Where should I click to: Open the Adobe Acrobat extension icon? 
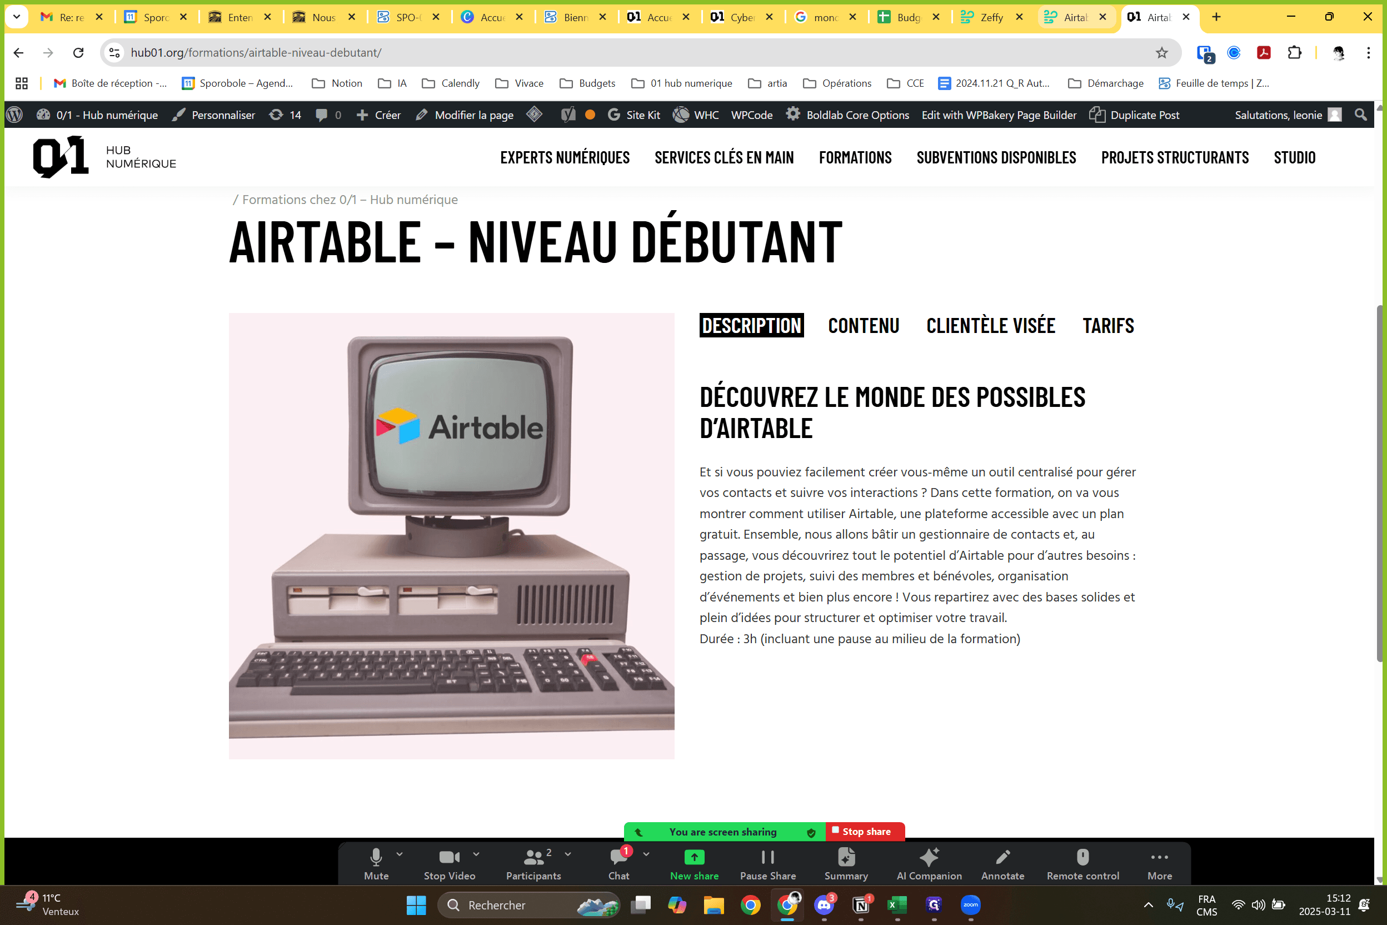[x=1264, y=52]
